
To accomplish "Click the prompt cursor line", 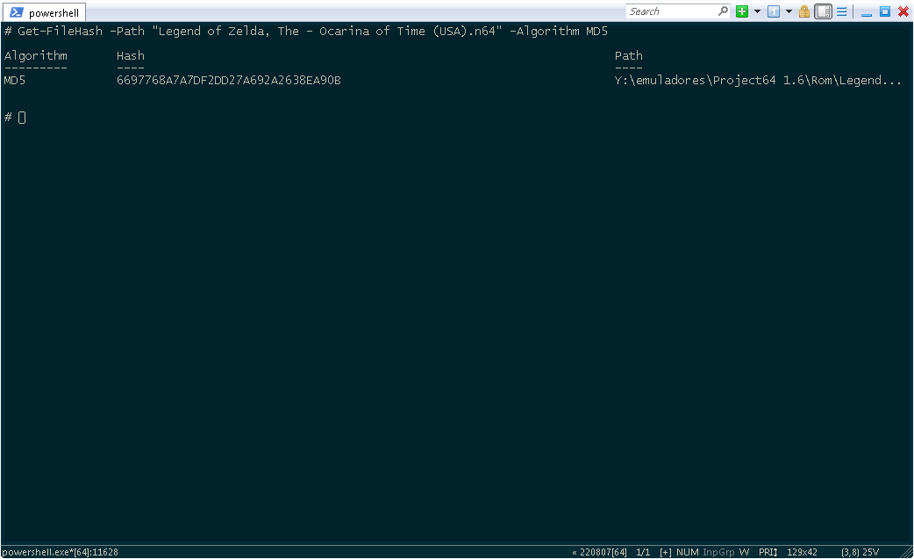I will coord(15,118).
